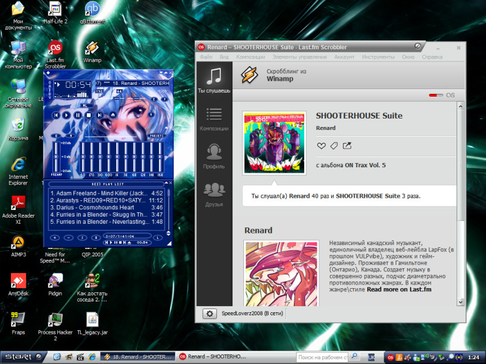
Task: Open the Композиции sidebar tab
Action: point(214,119)
